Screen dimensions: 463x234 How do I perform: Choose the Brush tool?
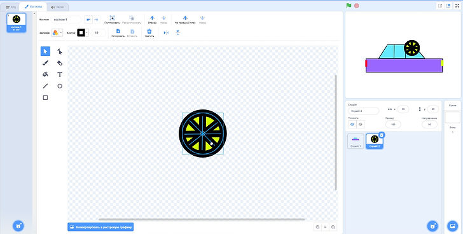(45, 63)
